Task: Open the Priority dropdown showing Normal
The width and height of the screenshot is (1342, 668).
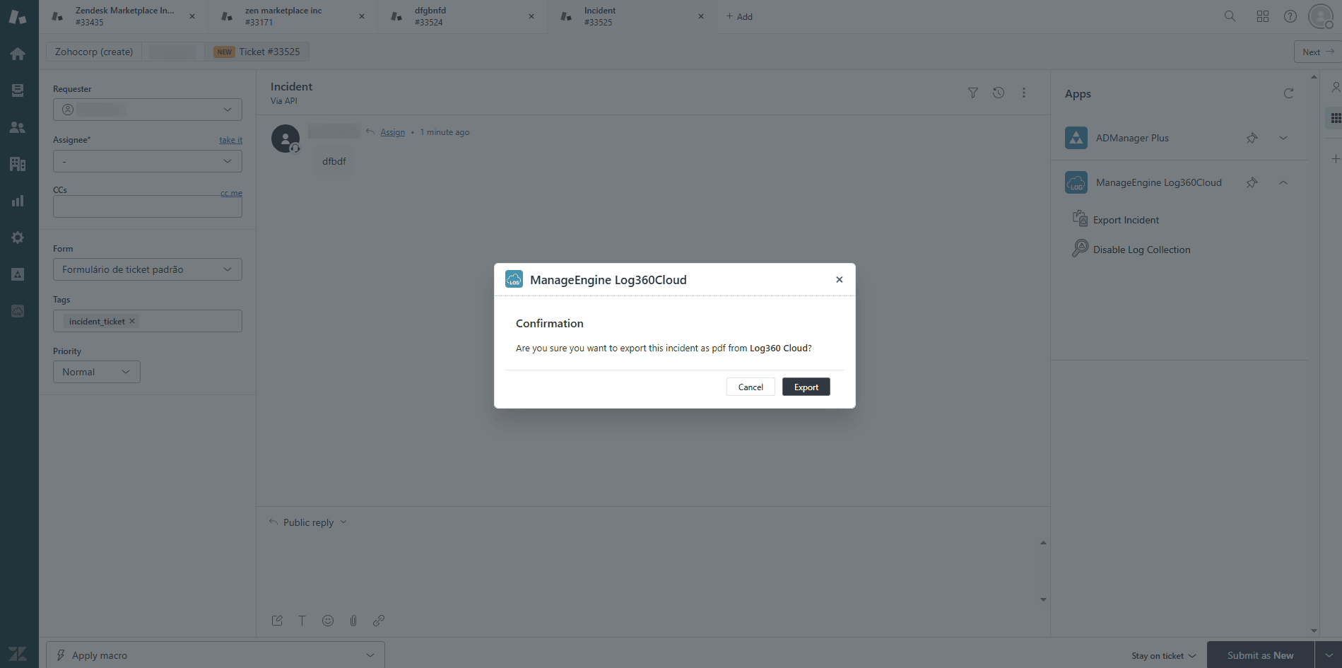Action: [96, 371]
